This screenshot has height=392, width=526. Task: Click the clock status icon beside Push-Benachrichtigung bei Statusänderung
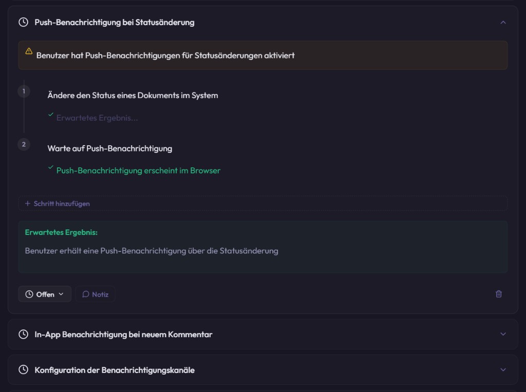click(x=24, y=23)
